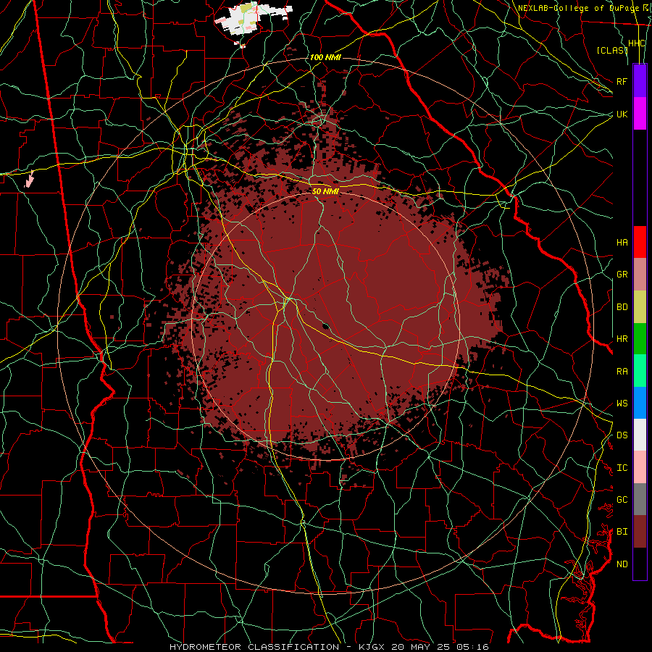Click the [CLAS] units label
The image size is (652, 652).
[611, 50]
